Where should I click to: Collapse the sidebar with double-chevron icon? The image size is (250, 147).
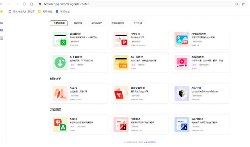(2, 4)
